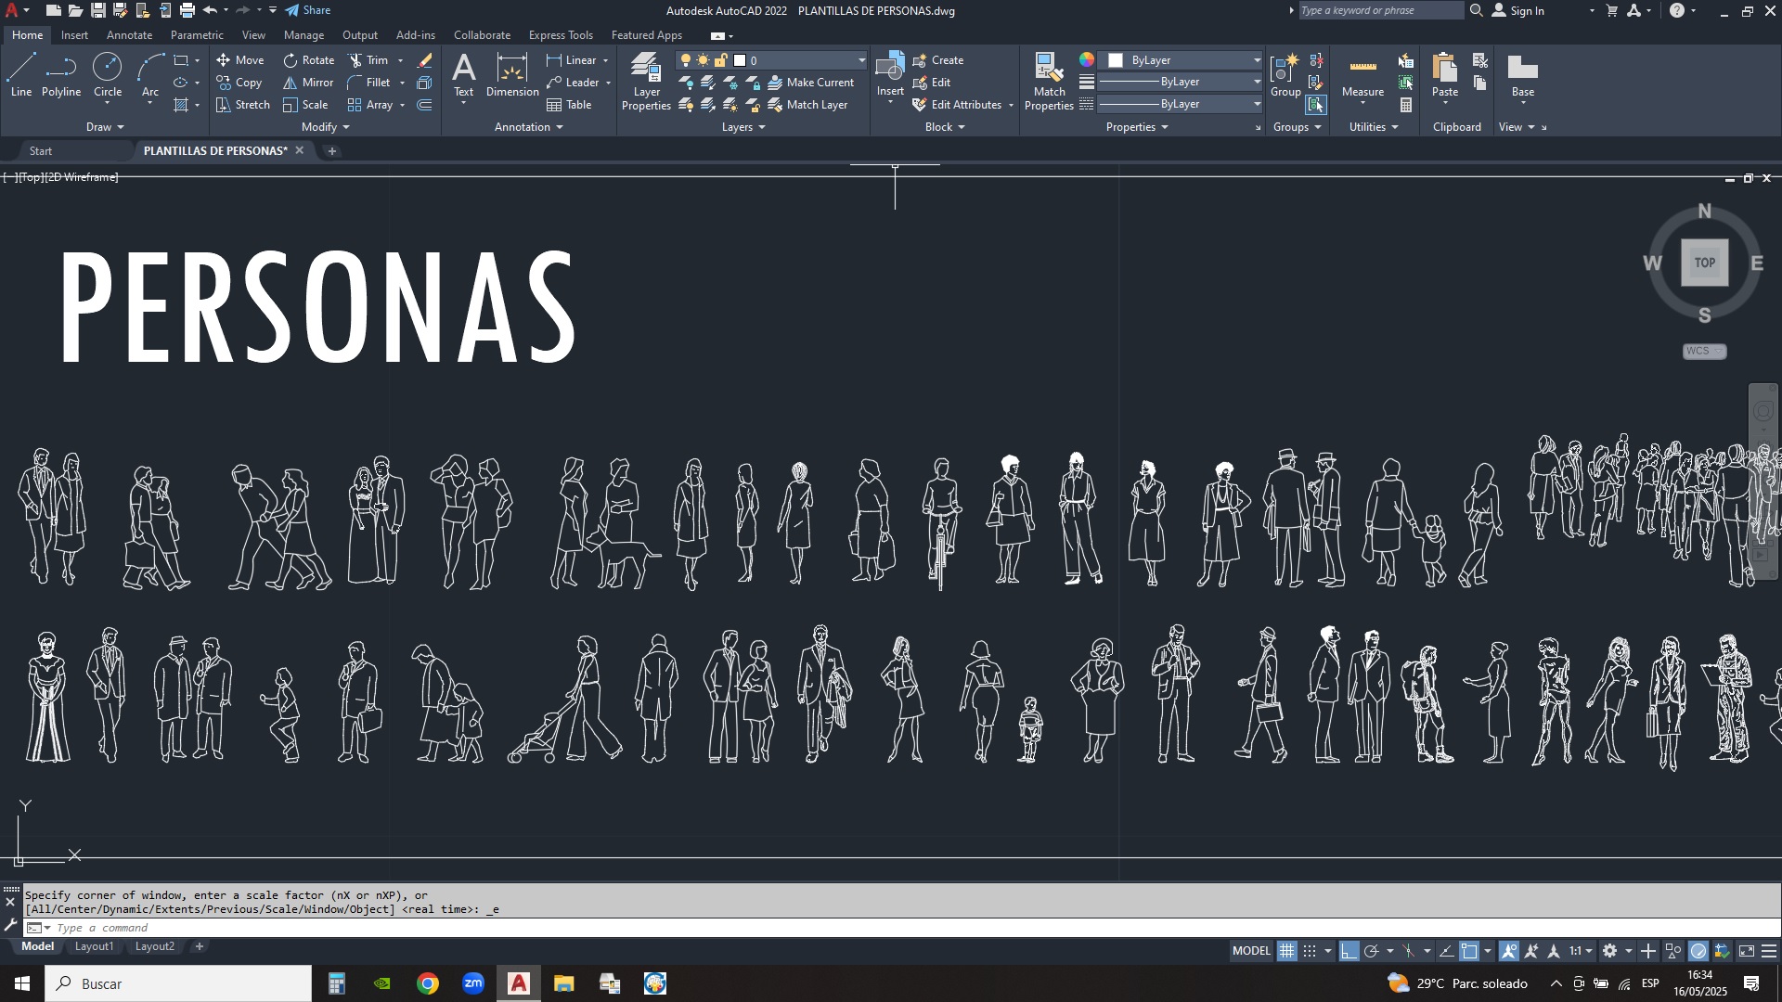Viewport: 1782px width, 1002px height.
Task: Click the white color swatch in Layers panel
Action: pos(740,59)
